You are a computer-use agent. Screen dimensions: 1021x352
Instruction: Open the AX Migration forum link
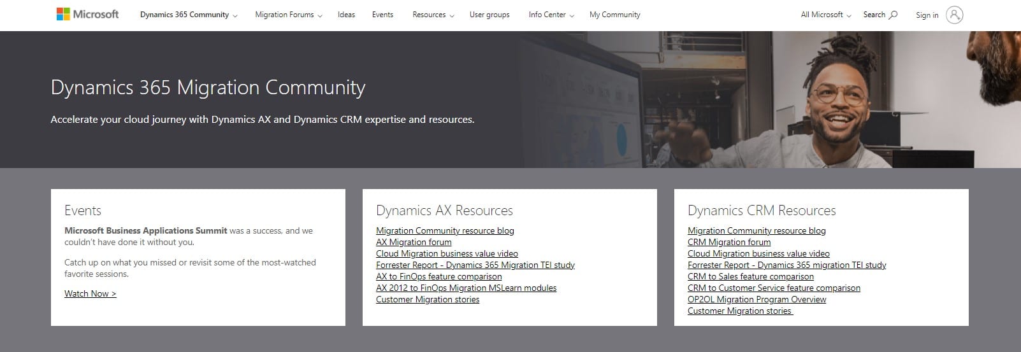(x=414, y=242)
